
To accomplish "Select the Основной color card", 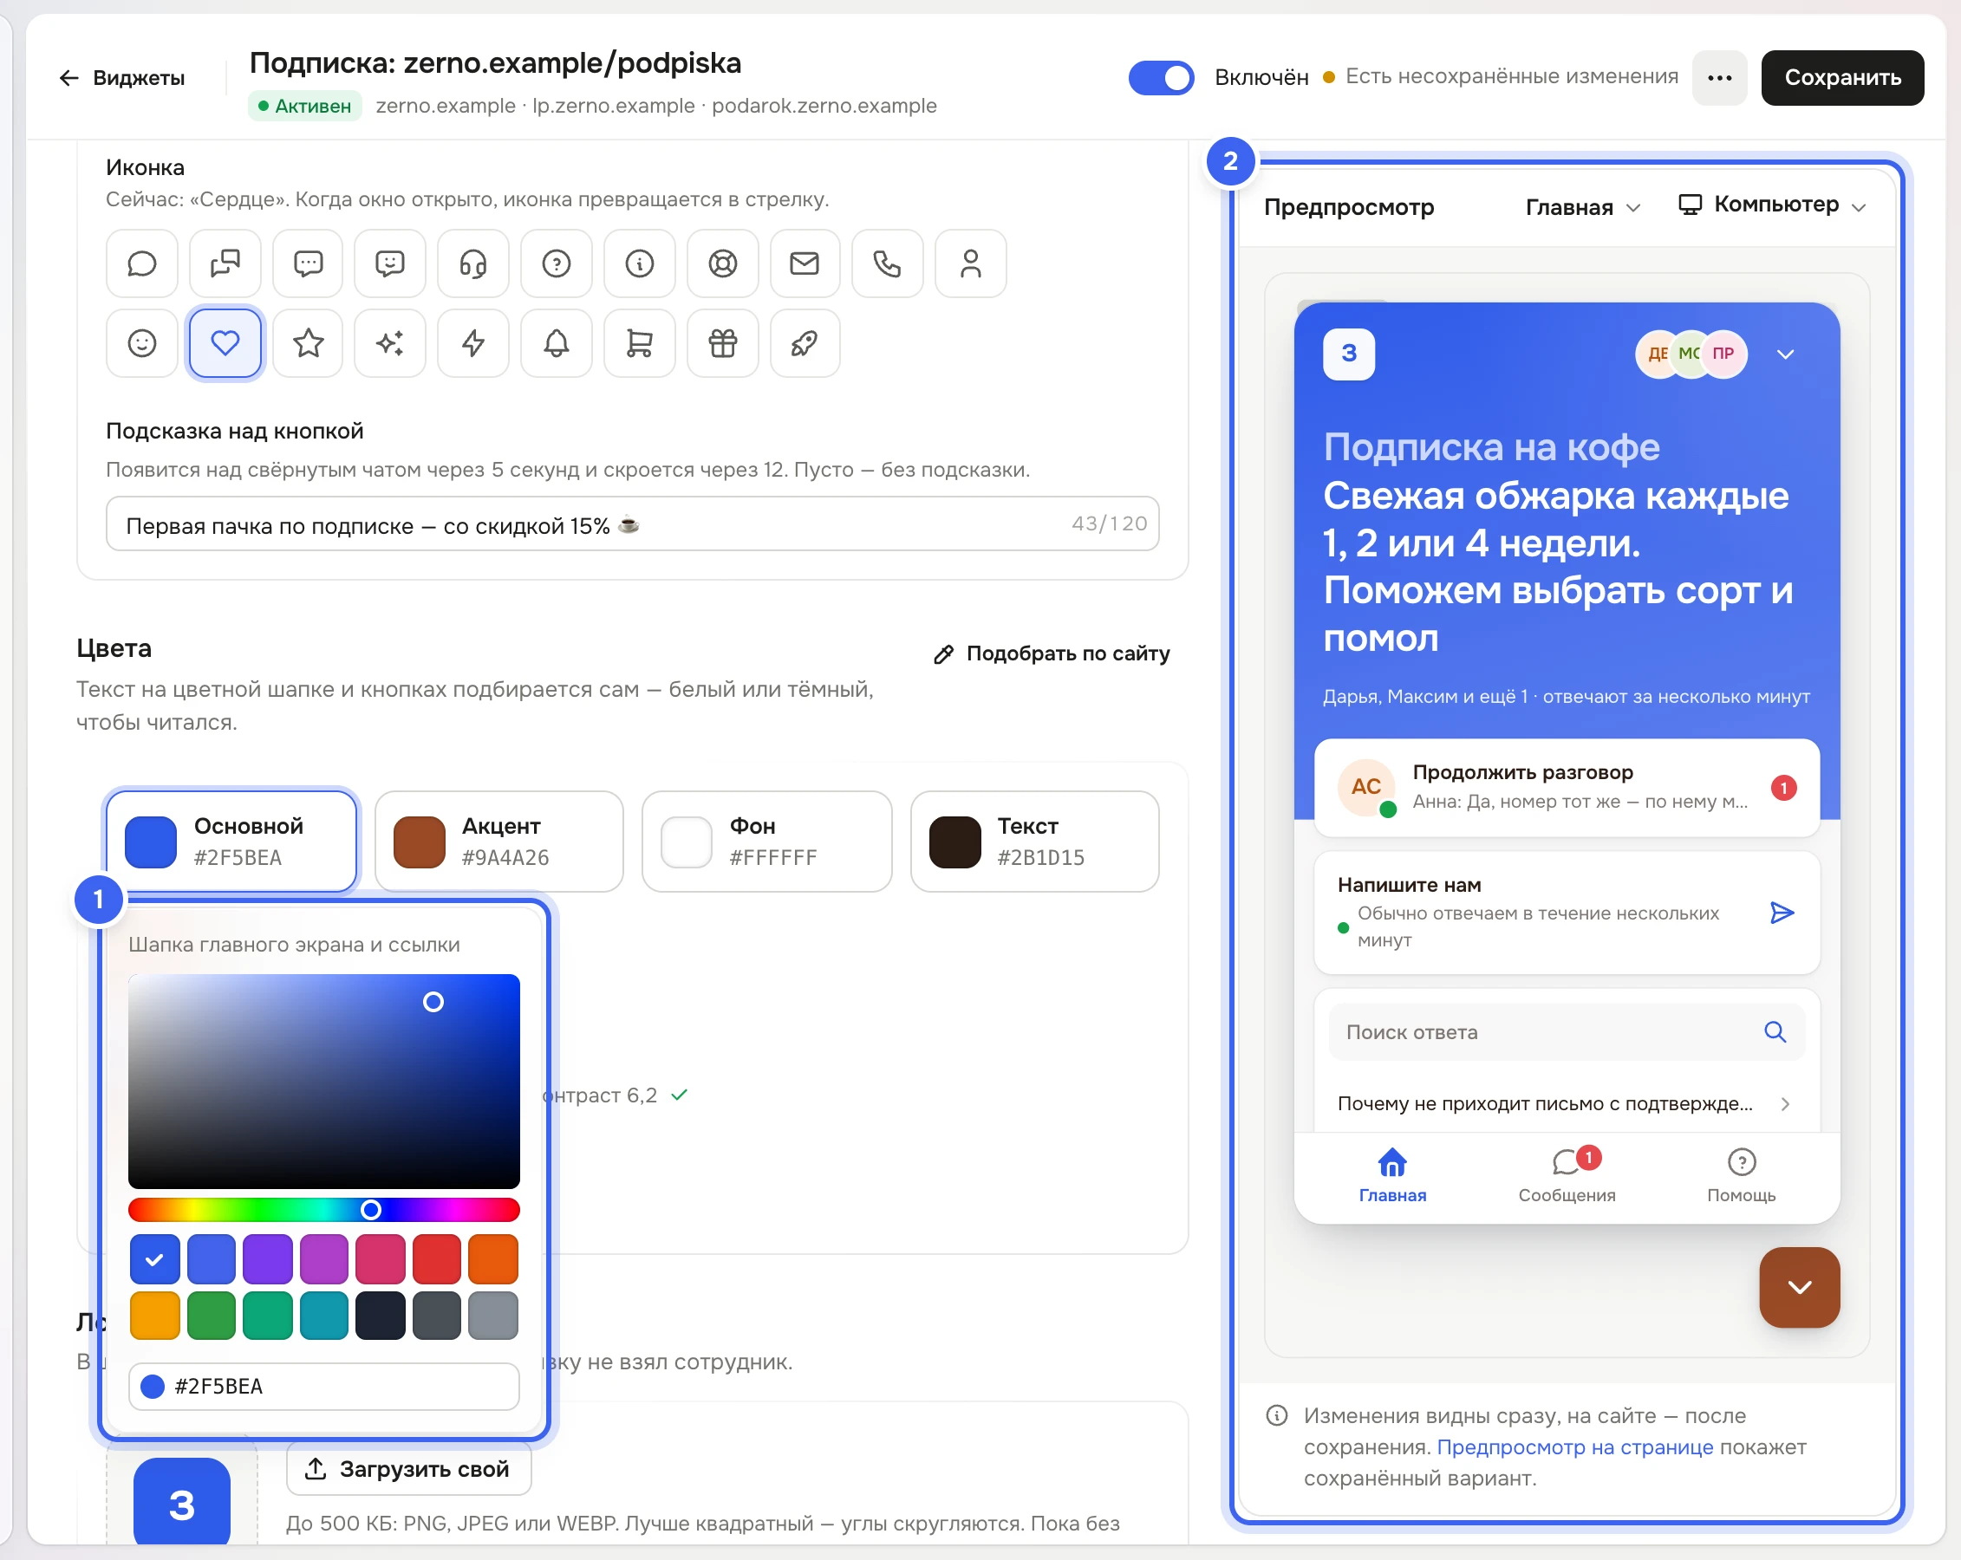I will point(231,841).
